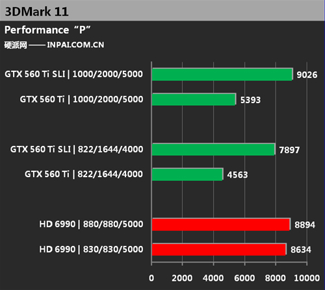Screen dimensions: 325x290
Task: Click the axis label 4000
Action: point(213,278)
